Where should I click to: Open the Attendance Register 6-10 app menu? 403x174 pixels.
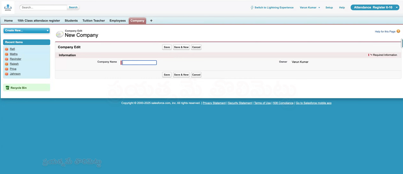(x=375, y=8)
